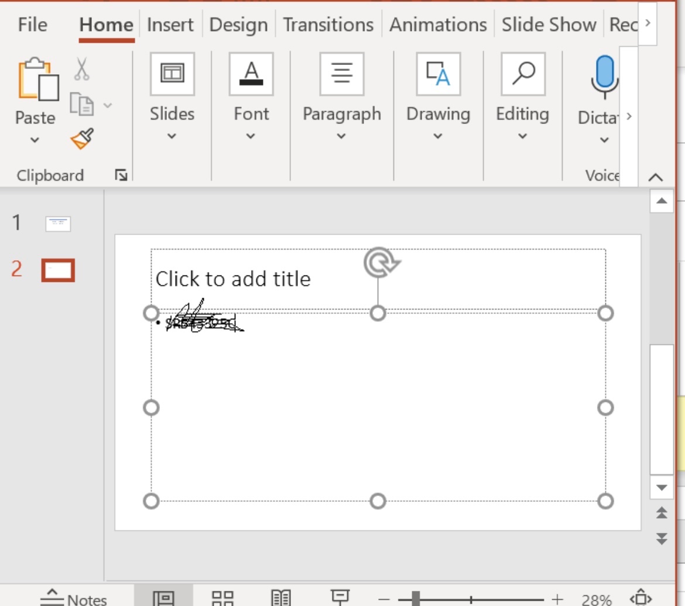This screenshot has height=606, width=685.
Task: Open zoom dialog via 28% level
Action: tap(597, 600)
